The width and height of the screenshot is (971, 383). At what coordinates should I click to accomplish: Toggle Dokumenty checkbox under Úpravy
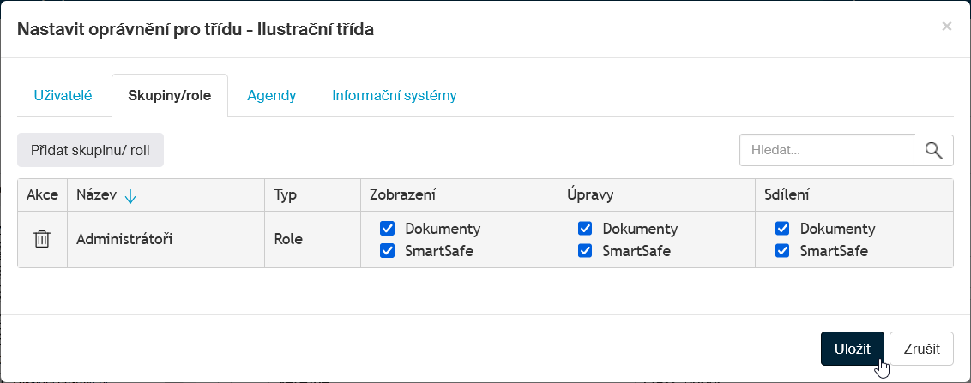click(585, 229)
